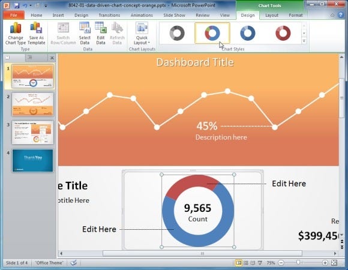
Task: Apply the red donut chart style
Action: click(x=283, y=33)
